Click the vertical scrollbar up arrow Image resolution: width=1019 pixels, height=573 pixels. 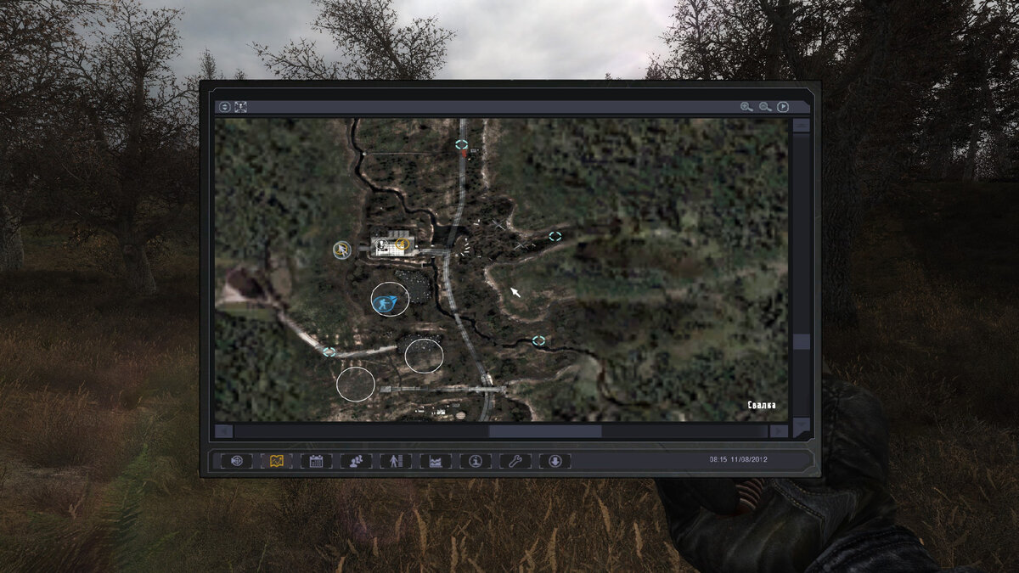(x=802, y=126)
